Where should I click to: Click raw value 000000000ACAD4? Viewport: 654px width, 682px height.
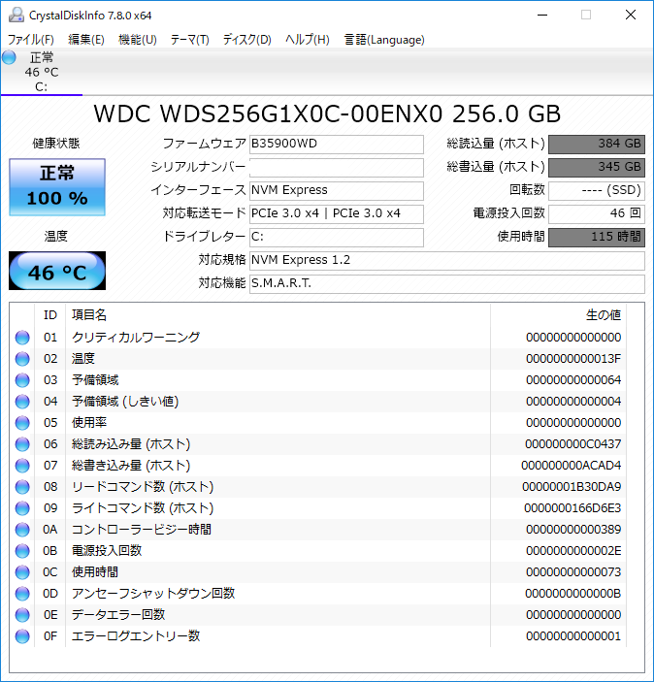[571, 466]
